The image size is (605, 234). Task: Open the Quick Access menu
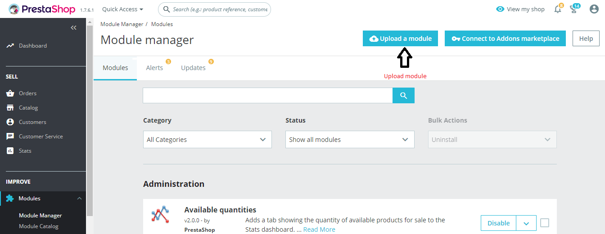(x=122, y=9)
